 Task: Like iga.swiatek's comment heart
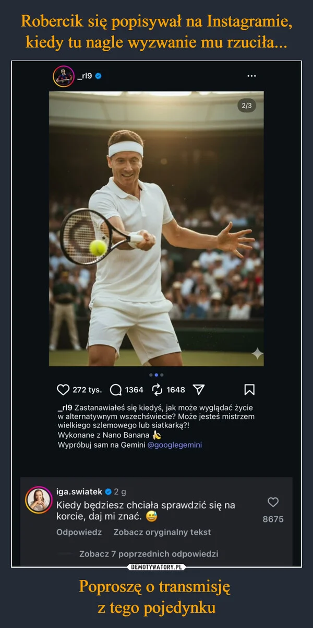click(x=272, y=502)
